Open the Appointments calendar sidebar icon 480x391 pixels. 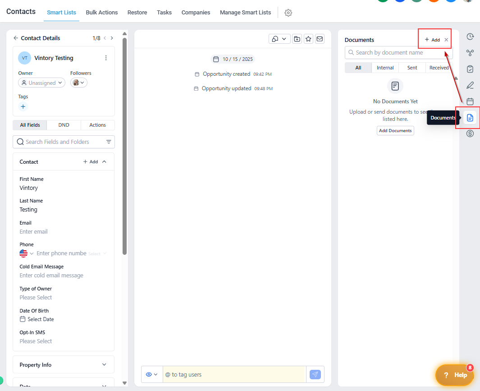470,101
